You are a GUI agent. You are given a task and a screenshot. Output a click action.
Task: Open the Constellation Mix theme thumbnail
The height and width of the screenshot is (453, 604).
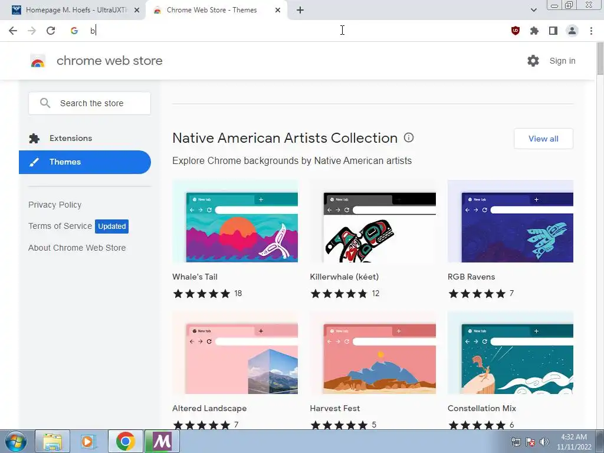click(x=510, y=353)
